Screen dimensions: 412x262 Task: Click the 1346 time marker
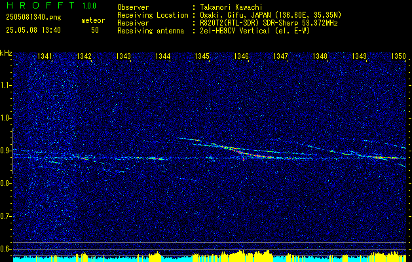[241, 56]
